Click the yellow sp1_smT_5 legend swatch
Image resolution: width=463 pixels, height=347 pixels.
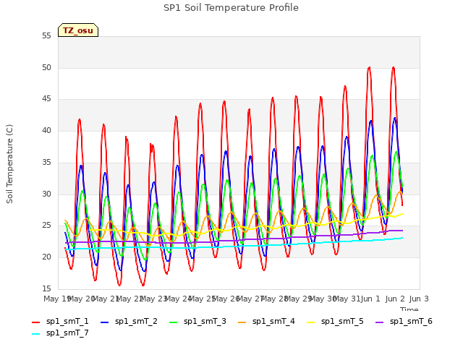point(310,322)
